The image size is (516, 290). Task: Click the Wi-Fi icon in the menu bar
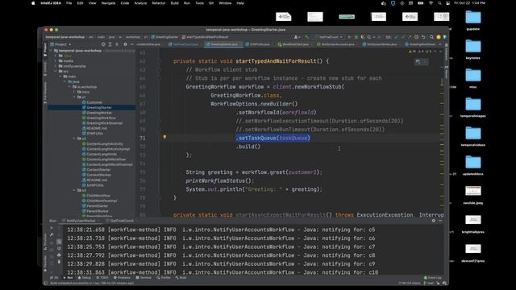(x=431, y=3)
